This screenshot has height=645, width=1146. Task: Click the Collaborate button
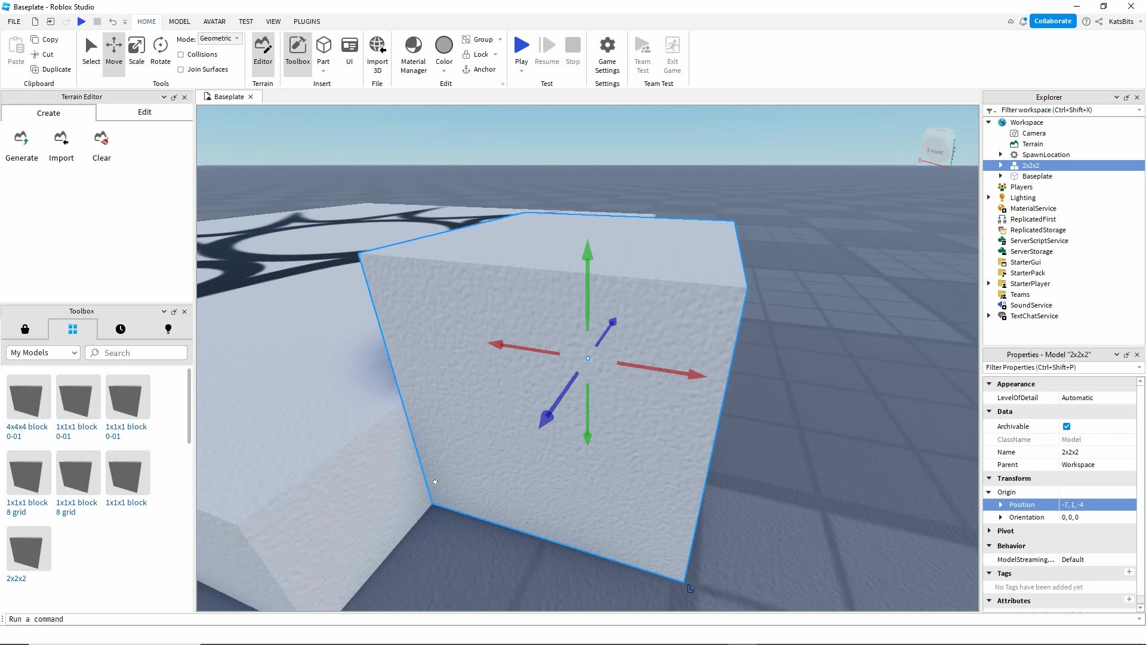1053,20
